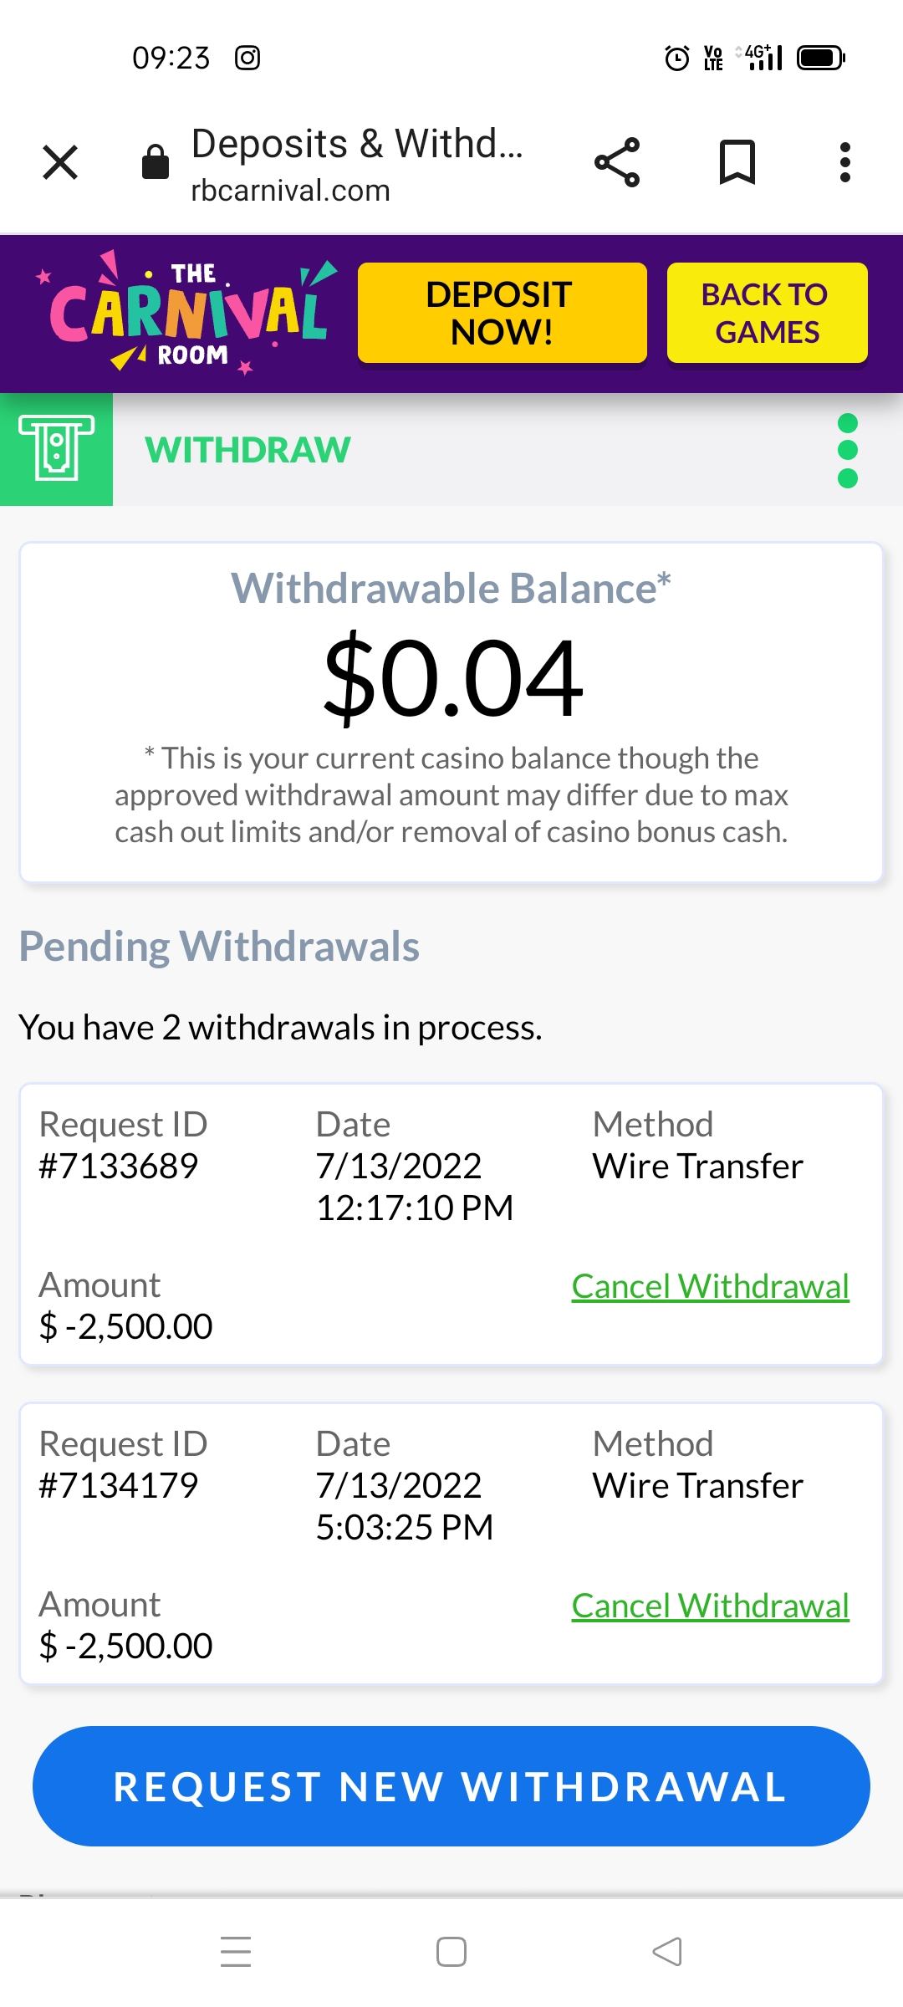Tap the site lock security icon
This screenshot has height=2007, width=903.
(156, 161)
